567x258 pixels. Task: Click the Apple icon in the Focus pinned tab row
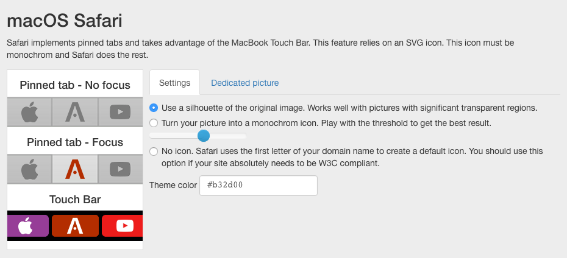coord(30,169)
